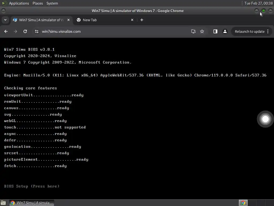
Task: Close the Win7 Simu tab
Action: (x=68, y=20)
